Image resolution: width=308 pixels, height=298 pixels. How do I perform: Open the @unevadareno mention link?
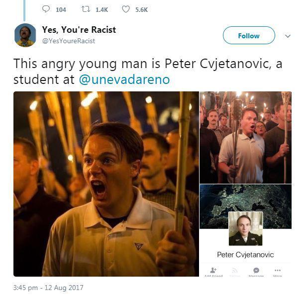pos(124,79)
